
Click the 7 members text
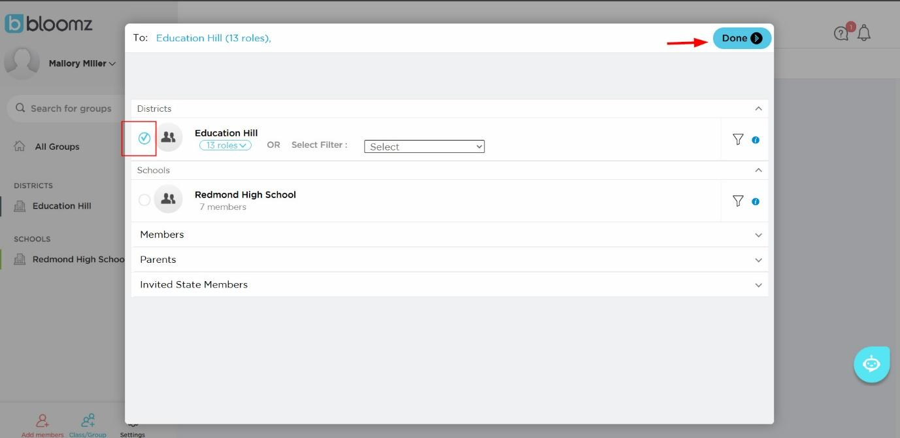pyautogui.click(x=223, y=207)
